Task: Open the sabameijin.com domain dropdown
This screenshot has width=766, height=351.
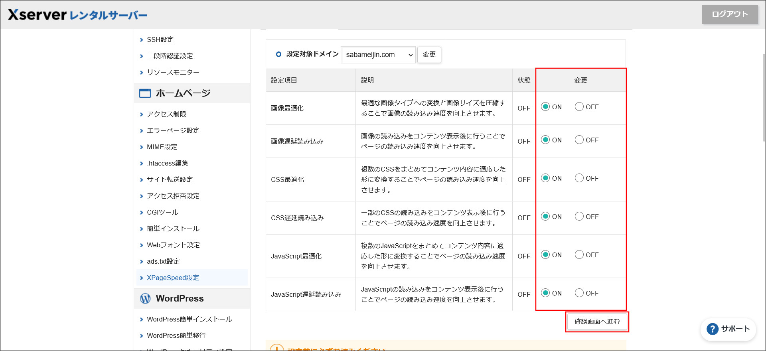Action: point(378,55)
